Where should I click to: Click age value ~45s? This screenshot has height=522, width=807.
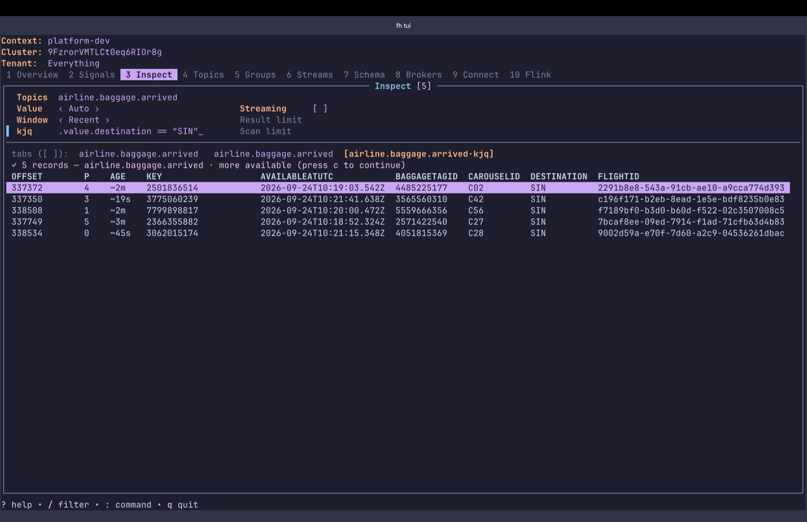120,233
